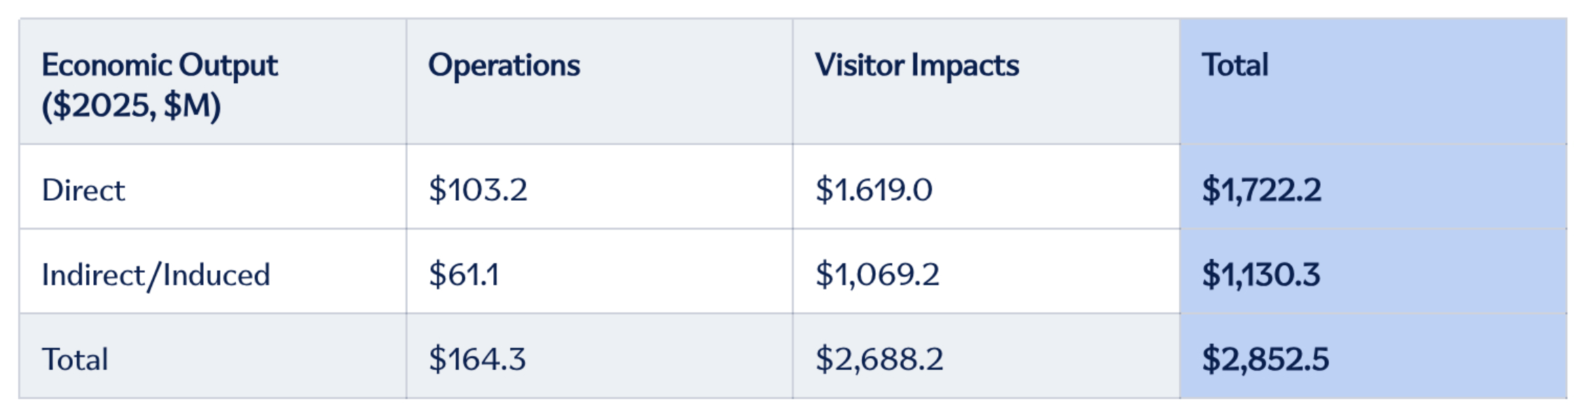Image resolution: width=1582 pixels, height=417 pixels.
Task: Select the bold $1,722.2 total value
Action: coord(1261,190)
